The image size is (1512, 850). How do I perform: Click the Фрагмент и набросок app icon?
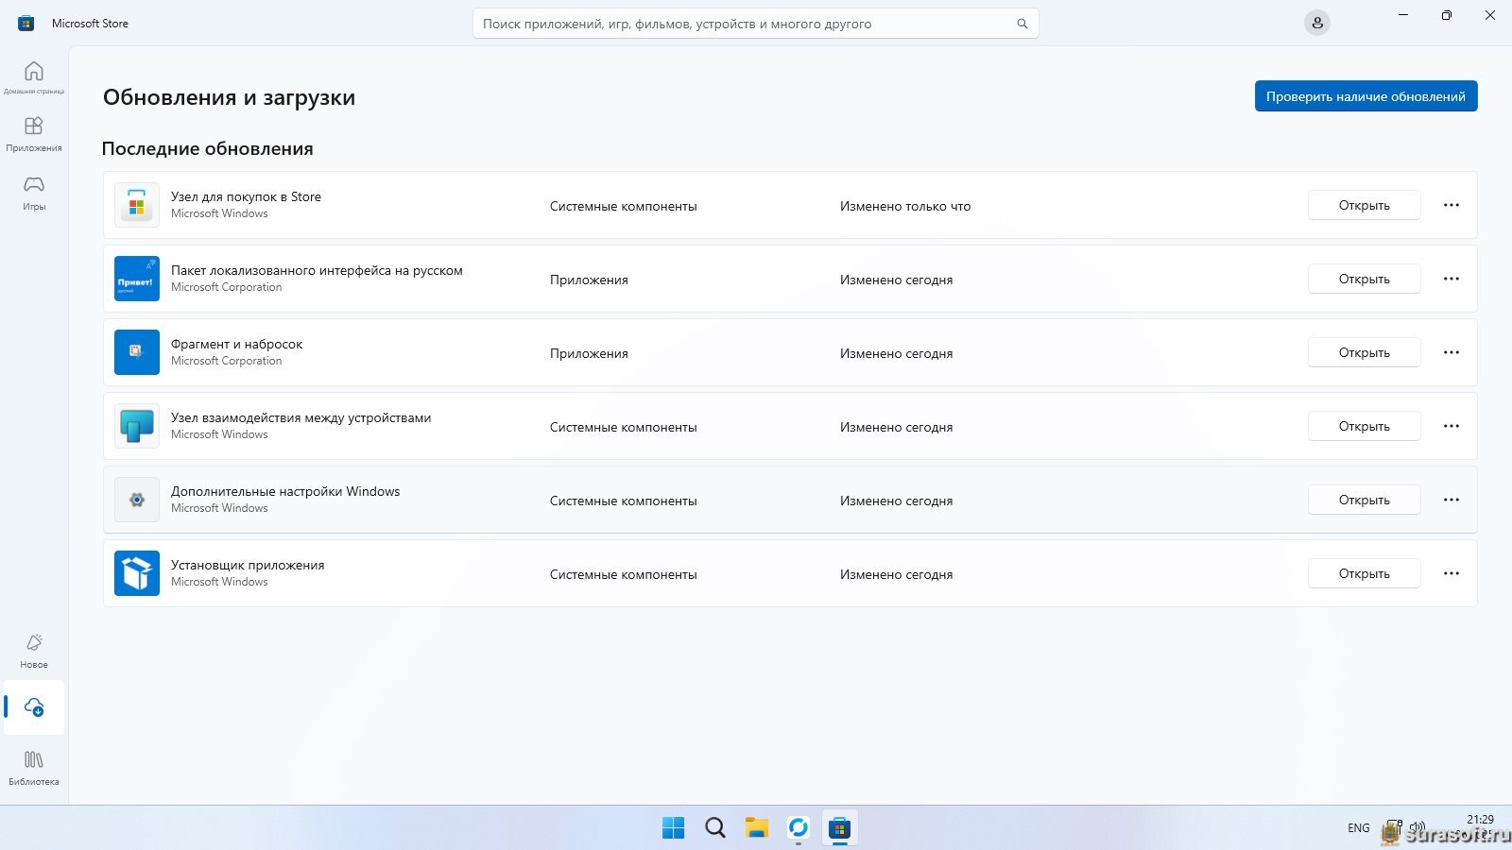pos(137,352)
